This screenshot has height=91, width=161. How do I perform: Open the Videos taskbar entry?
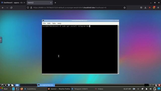(x=99, y=89)
